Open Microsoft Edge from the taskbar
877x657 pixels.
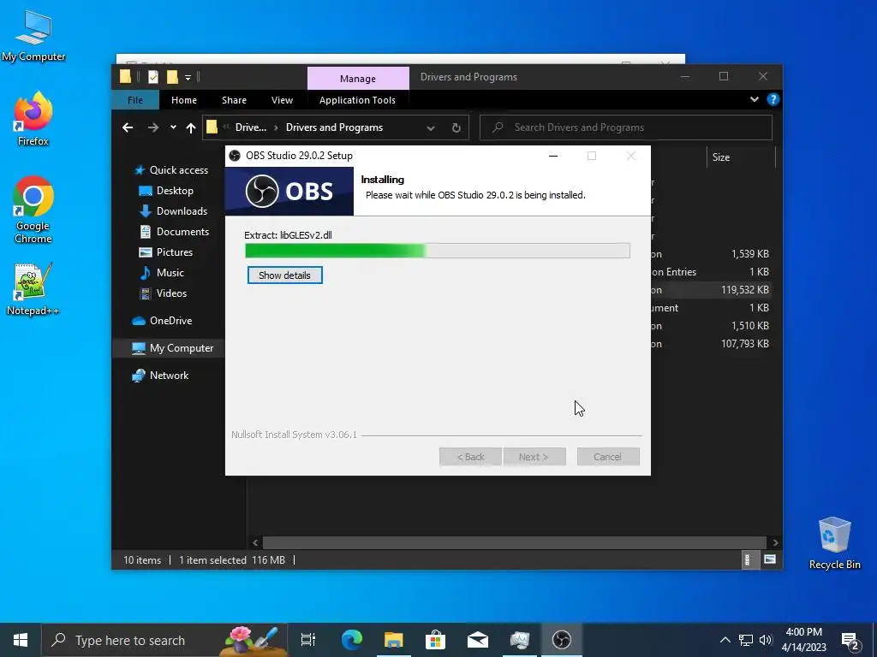pyautogui.click(x=352, y=640)
